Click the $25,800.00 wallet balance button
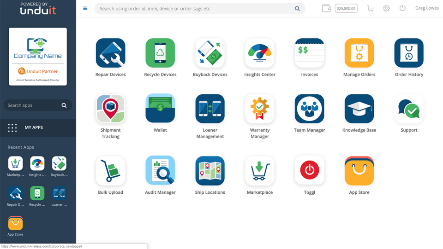This screenshot has width=443, height=249. [346, 8]
